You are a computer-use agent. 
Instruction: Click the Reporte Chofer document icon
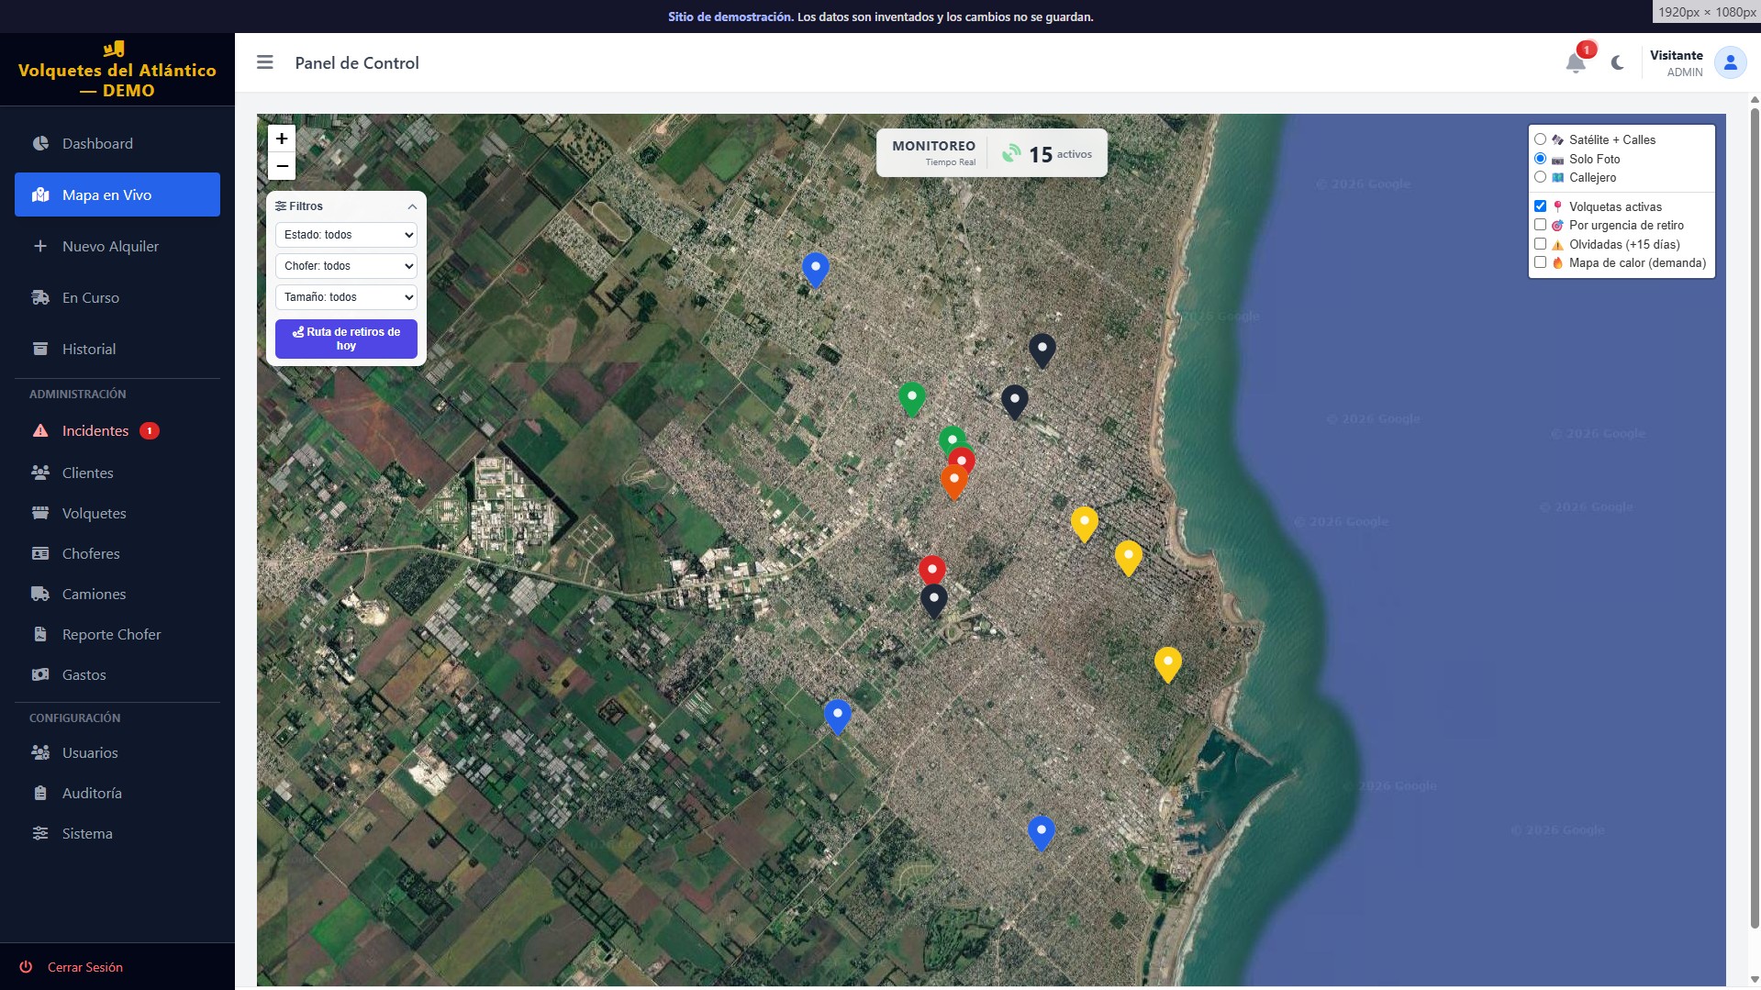click(x=40, y=634)
